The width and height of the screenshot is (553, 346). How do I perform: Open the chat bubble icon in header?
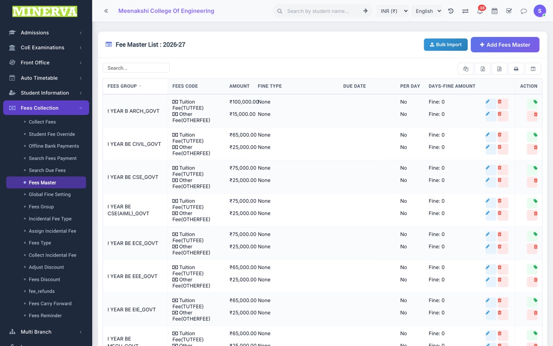524,11
